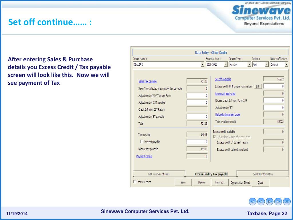Image resolution: width=293 pixels, height=220 pixels.
Task: Click the Payment Details amount value
Action: (x=197, y=156)
